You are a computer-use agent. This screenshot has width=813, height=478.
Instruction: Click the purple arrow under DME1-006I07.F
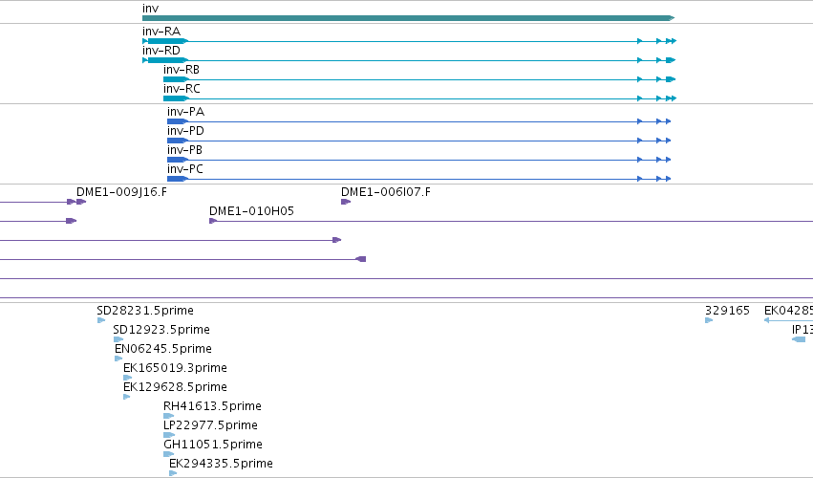pos(346,202)
